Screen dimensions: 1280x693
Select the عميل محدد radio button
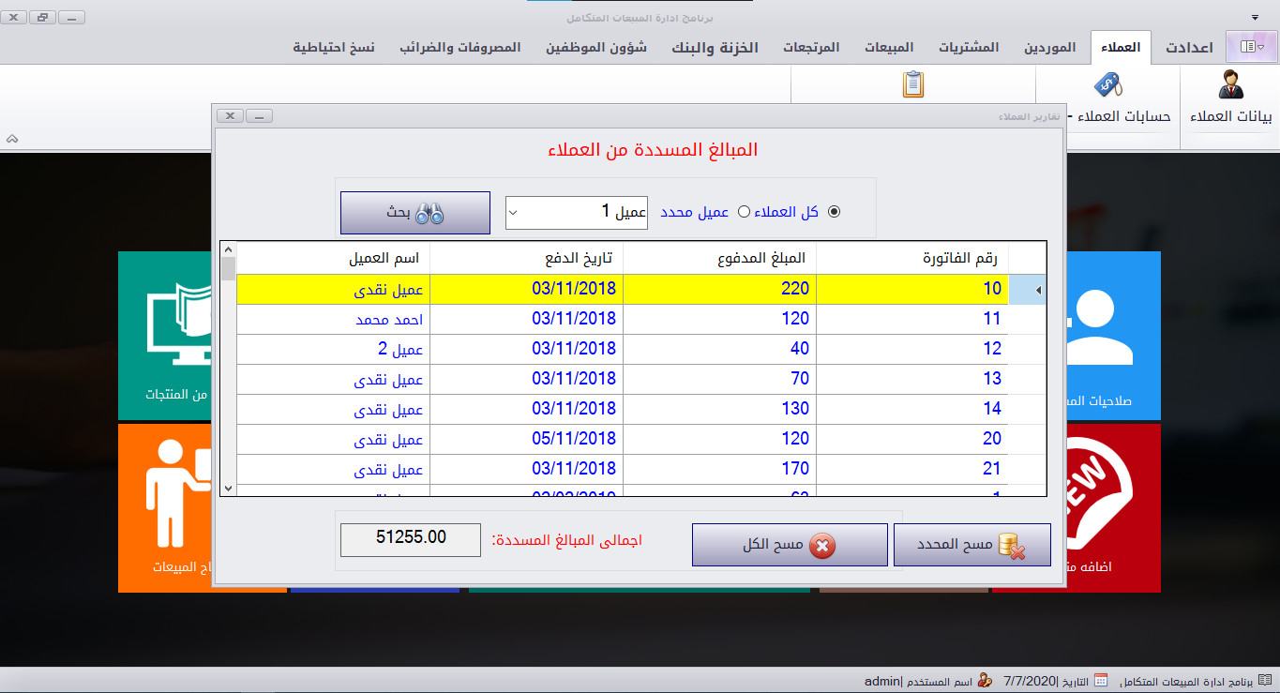pyautogui.click(x=744, y=212)
